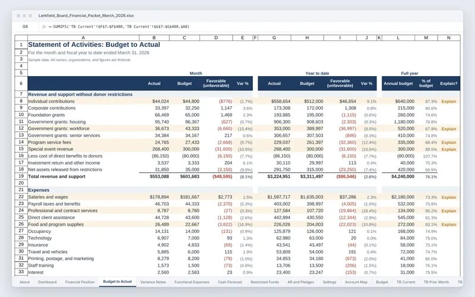Open the Account Map sheet tab
Screen dimensions: 475x297
pos(356,282)
